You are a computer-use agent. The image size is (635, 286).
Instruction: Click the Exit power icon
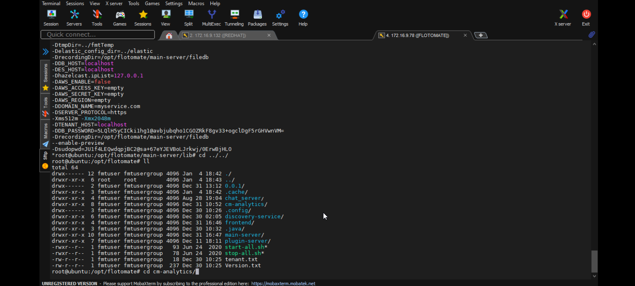coord(586,18)
